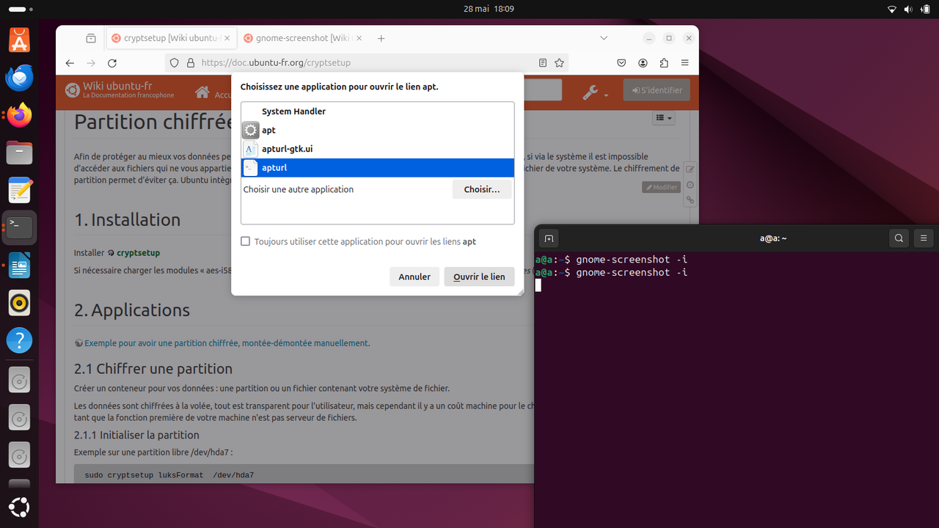Open Firefox from the dock
The image size is (939, 528).
tap(19, 115)
